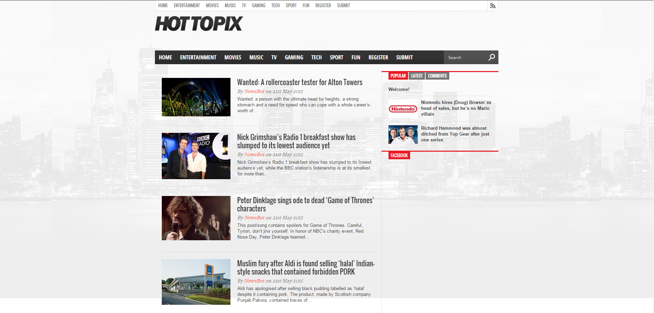Open the Richard Hammond Top Gear sidebar link
This screenshot has height=313, width=654.
pyautogui.click(x=455, y=134)
